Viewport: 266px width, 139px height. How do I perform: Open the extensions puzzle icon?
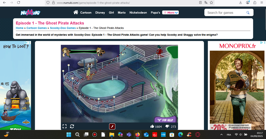(x=255, y=3)
